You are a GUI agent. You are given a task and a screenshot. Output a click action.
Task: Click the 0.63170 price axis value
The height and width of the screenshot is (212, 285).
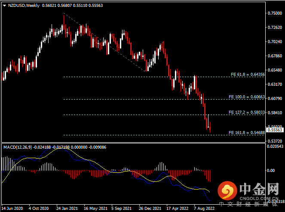click(275, 84)
